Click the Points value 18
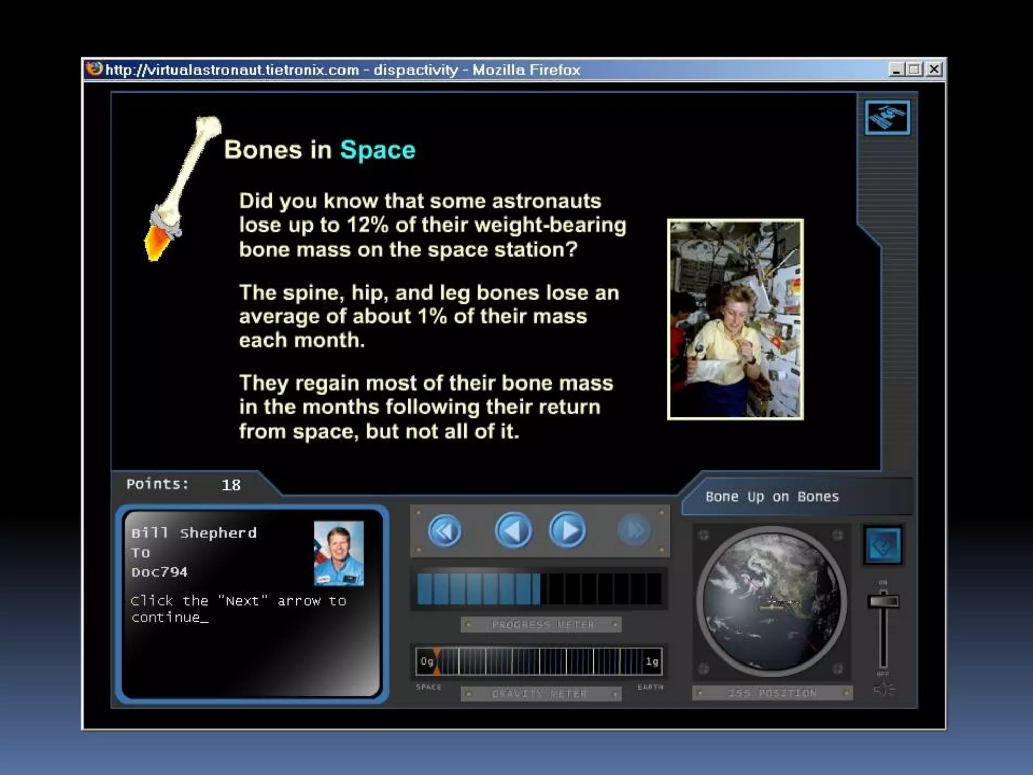Image resolution: width=1033 pixels, height=775 pixels. point(231,485)
